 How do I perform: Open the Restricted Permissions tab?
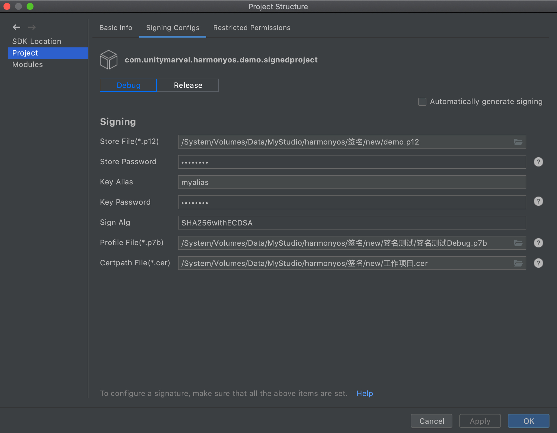tap(252, 28)
